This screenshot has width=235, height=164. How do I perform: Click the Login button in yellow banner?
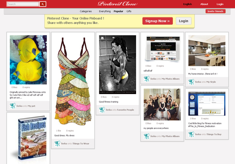point(183,21)
